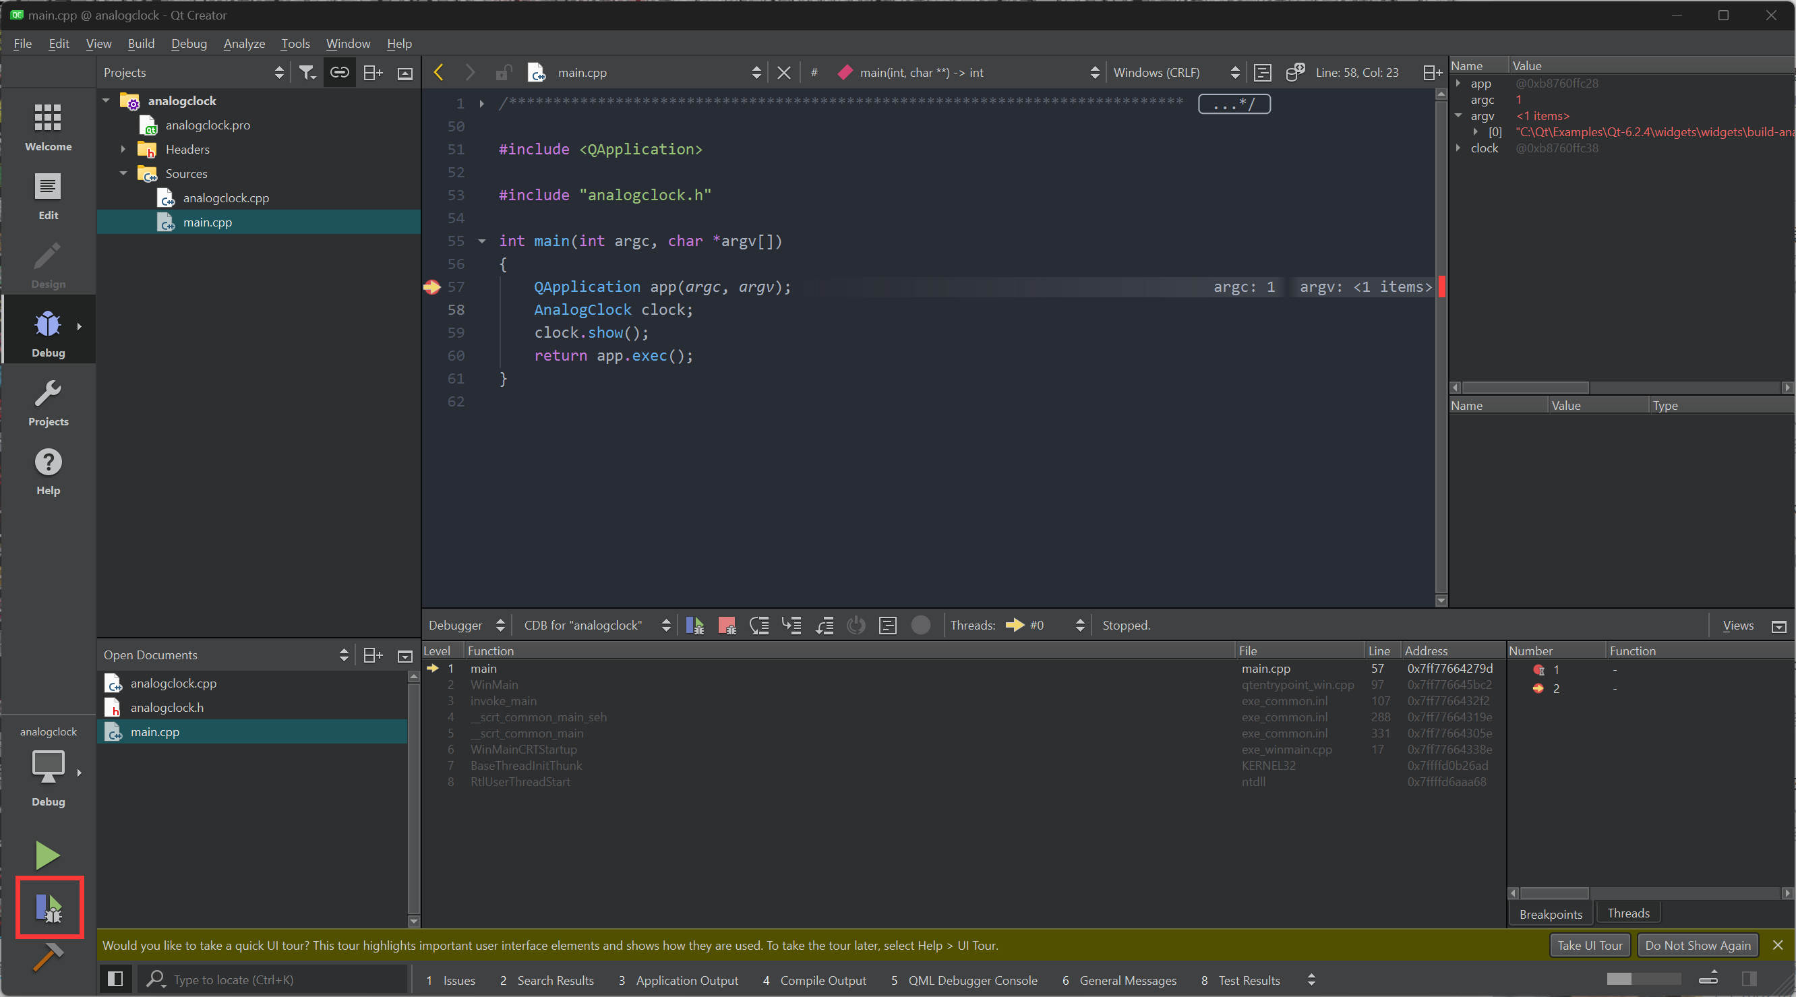Toggle Synchronize with Editor link icon
Viewport: 1796px width, 997px height.
[x=339, y=73]
